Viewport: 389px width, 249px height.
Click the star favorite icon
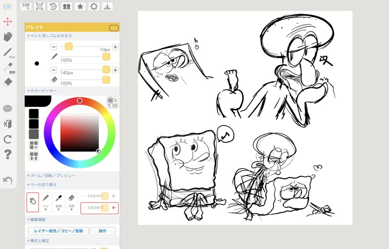[80, 6]
